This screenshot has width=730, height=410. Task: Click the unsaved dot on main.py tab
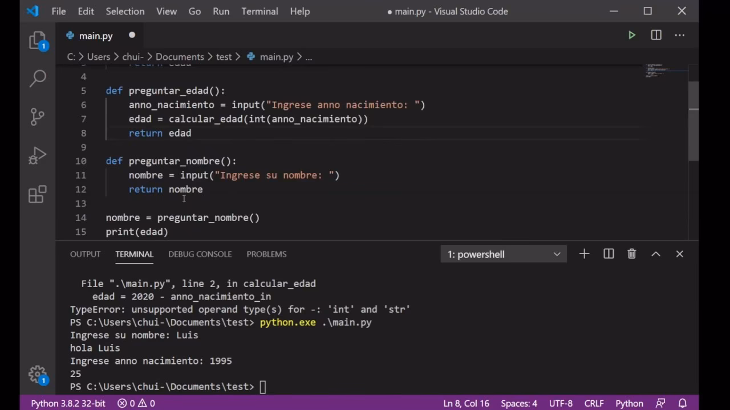pyautogui.click(x=132, y=35)
